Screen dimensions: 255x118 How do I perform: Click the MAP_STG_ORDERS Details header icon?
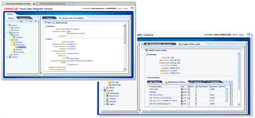45,23
